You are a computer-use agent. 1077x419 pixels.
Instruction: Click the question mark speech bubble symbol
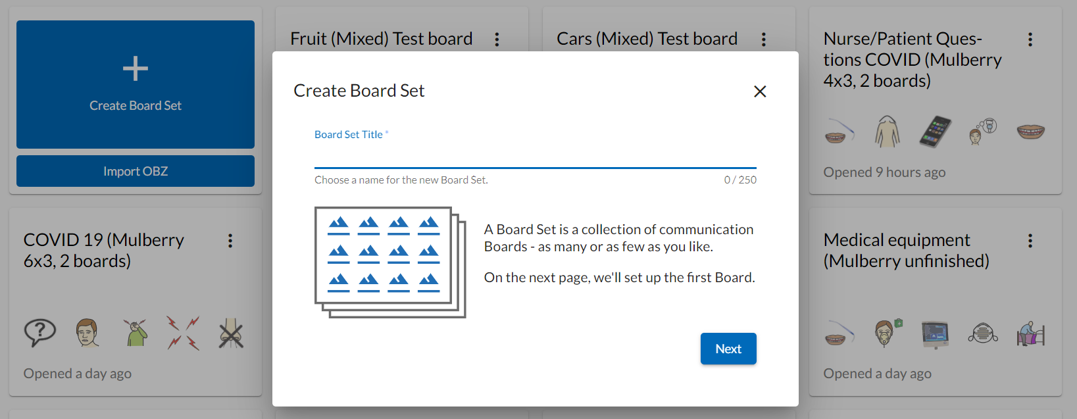click(x=40, y=332)
